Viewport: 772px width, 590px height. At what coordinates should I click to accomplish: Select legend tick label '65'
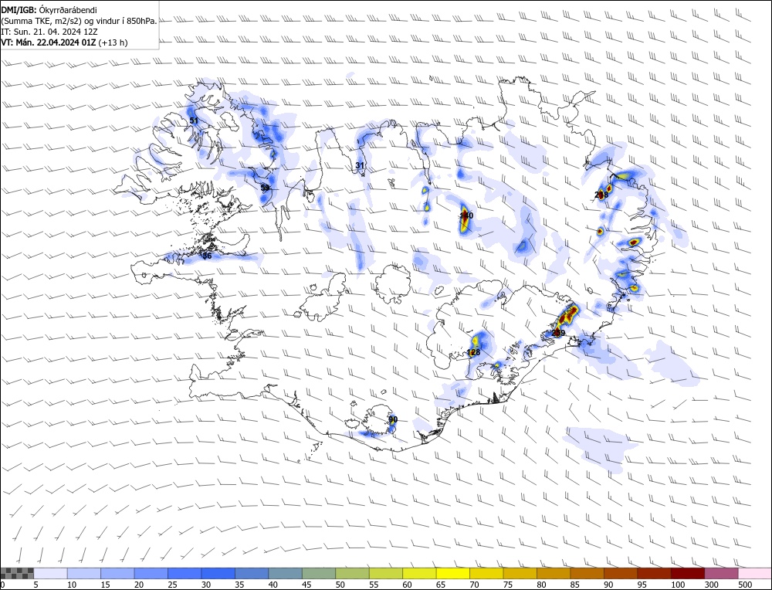click(441, 585)
